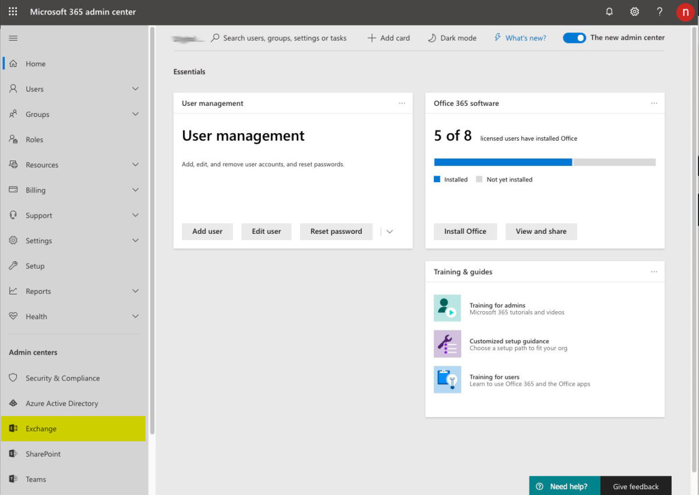
Task: Switch off The new admin center toggle
Action: click(x=574, y=37)
